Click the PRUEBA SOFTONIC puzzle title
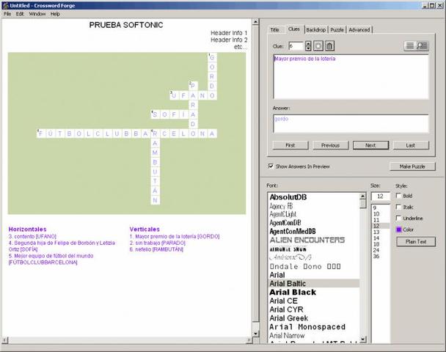Image resolution: width=446 pixels, height=352 pixels. point(126,25)
